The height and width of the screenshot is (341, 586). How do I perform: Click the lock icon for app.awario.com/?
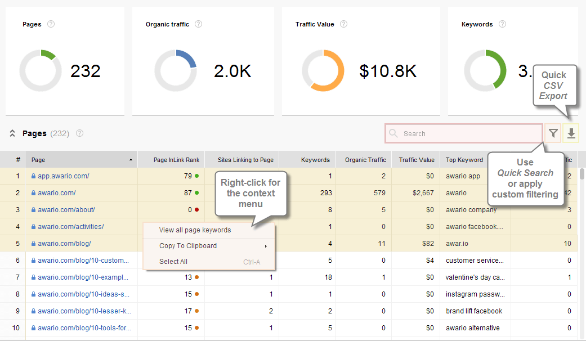point(33,176)
